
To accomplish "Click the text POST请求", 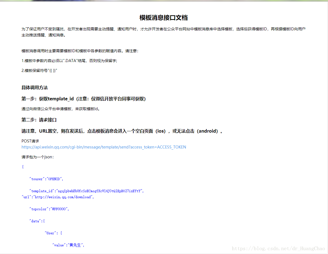I will pos(30,141).
